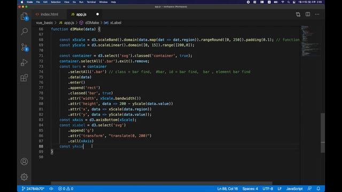Open macOS Control Center icon

[294, 2]
